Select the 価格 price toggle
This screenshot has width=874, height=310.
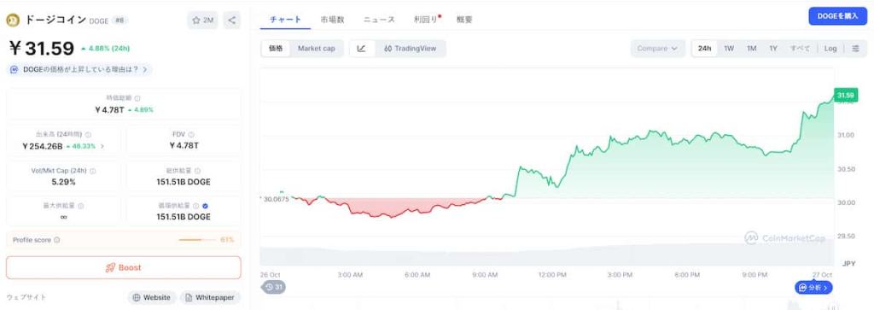(276, 49)
